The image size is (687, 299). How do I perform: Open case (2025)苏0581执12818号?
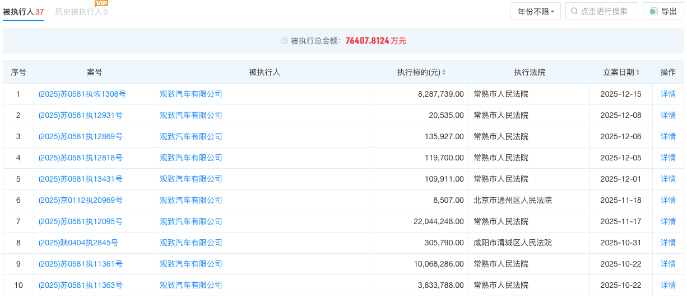pyautogui.click(x=81, y=158)
